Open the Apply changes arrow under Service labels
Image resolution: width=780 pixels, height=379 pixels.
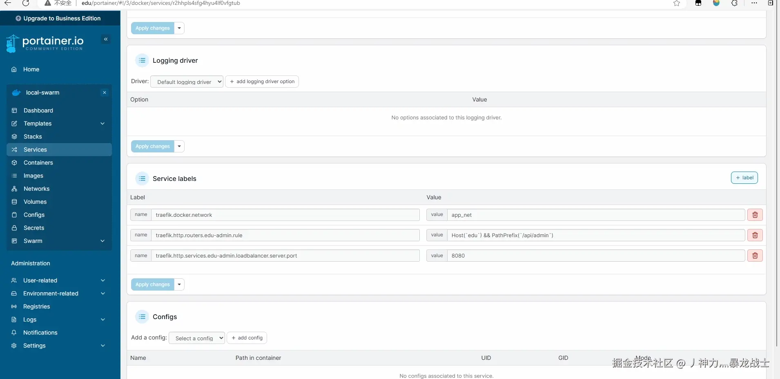[179, 284]
